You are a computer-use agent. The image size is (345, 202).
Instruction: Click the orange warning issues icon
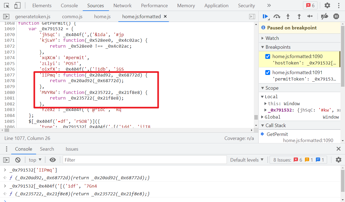[307, 160]
